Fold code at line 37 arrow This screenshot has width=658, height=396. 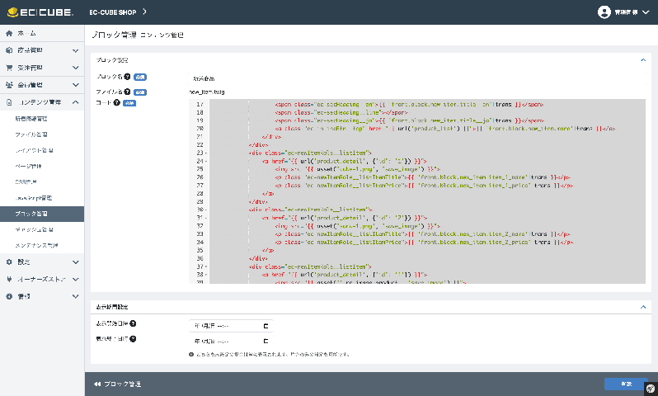pos(205,266)
